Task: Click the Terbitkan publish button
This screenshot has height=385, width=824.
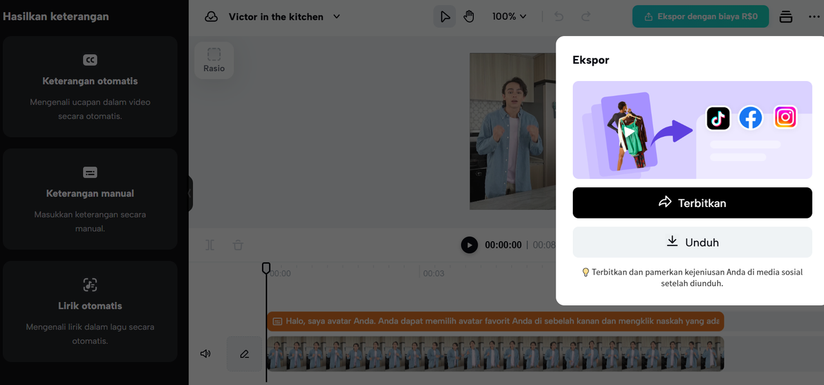Action: 692,202
